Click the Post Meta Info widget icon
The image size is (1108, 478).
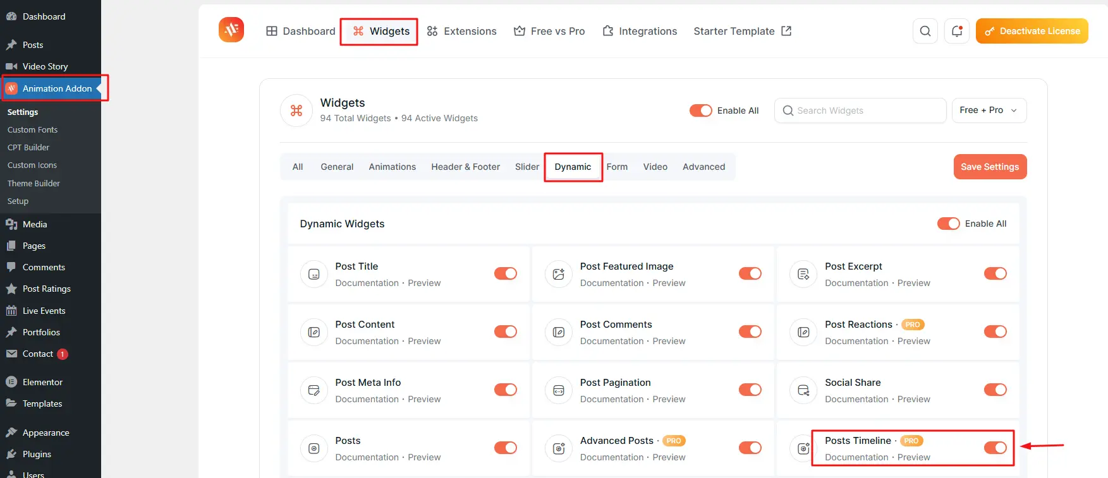pyautogui.click(x=314, y=390)
